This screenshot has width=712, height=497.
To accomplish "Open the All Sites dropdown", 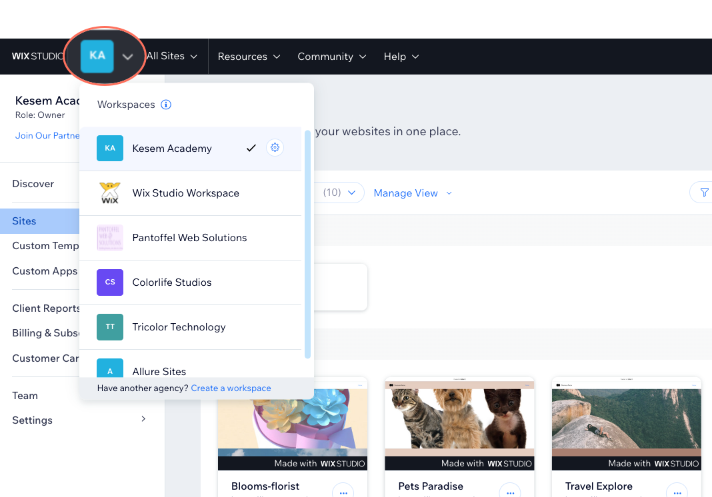I will click(x=171, y=56).
